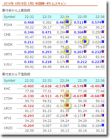Screen dimensions: 111x139
Task: Click the KHC -0.638 value
Action: pyautogui.click(x=46, y=86)
